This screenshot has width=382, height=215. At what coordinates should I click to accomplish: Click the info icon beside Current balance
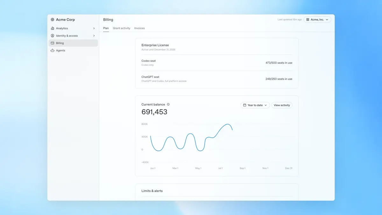coord(168,104)
